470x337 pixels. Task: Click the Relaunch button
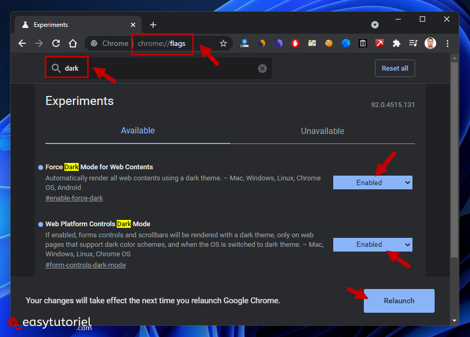point(399,301)
